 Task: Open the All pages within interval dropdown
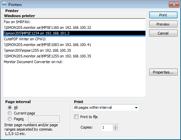coord(106,107)
